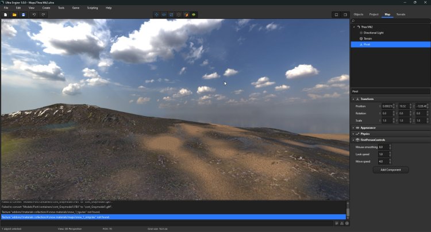Click the Add Component button
Screen dimensions: 431x232
pyautogui.click(x=390, y=170)
